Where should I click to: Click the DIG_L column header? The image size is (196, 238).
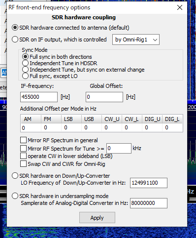point(172,119)
